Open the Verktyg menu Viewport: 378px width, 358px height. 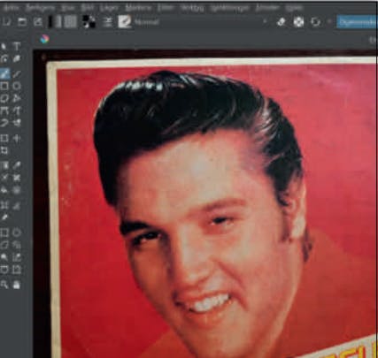click(x=192, y=8)
